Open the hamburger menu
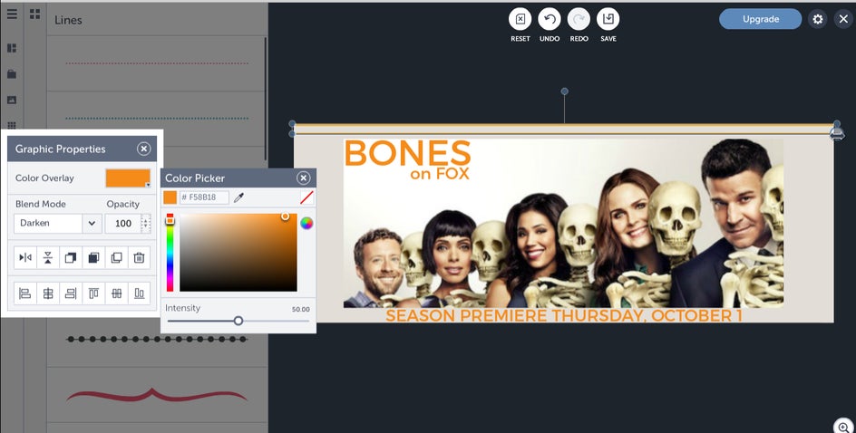 [12, 14]
